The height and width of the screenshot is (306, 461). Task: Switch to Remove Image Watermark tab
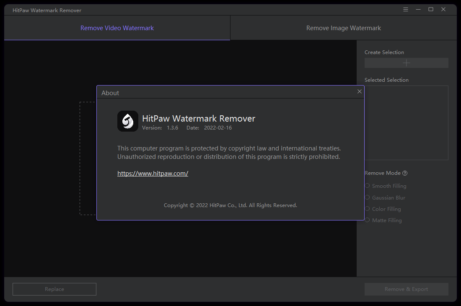click(343, 28)
